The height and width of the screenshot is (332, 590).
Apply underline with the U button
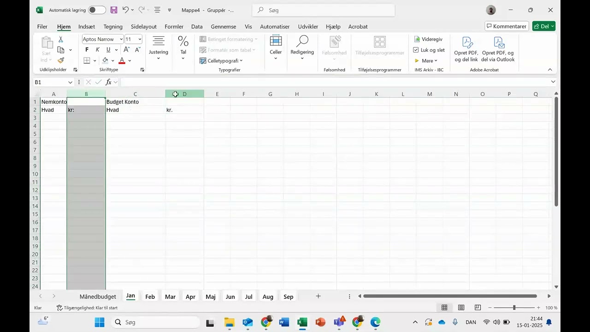(108, 50)
